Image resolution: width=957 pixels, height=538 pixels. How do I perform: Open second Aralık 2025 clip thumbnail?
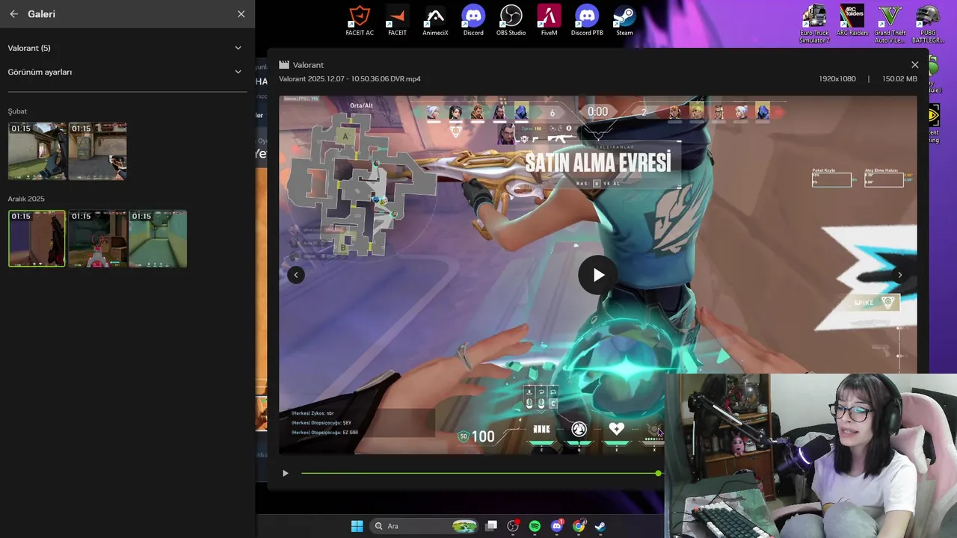point(97,238)
